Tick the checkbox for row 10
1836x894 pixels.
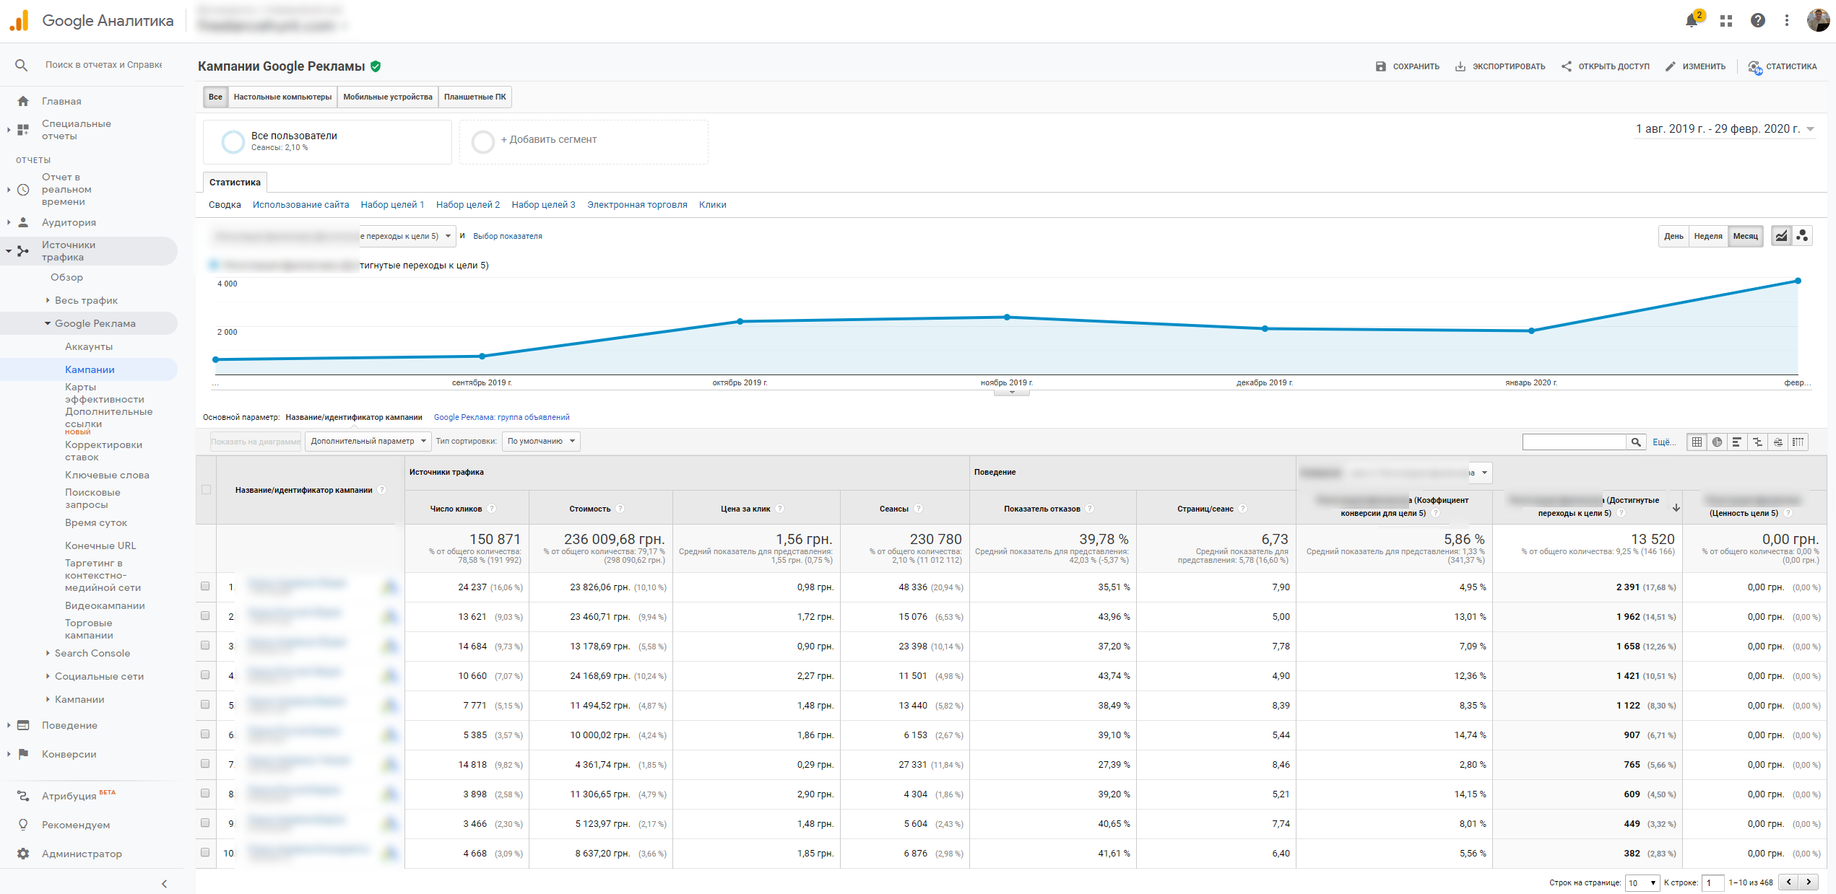(x=205, y=853)
